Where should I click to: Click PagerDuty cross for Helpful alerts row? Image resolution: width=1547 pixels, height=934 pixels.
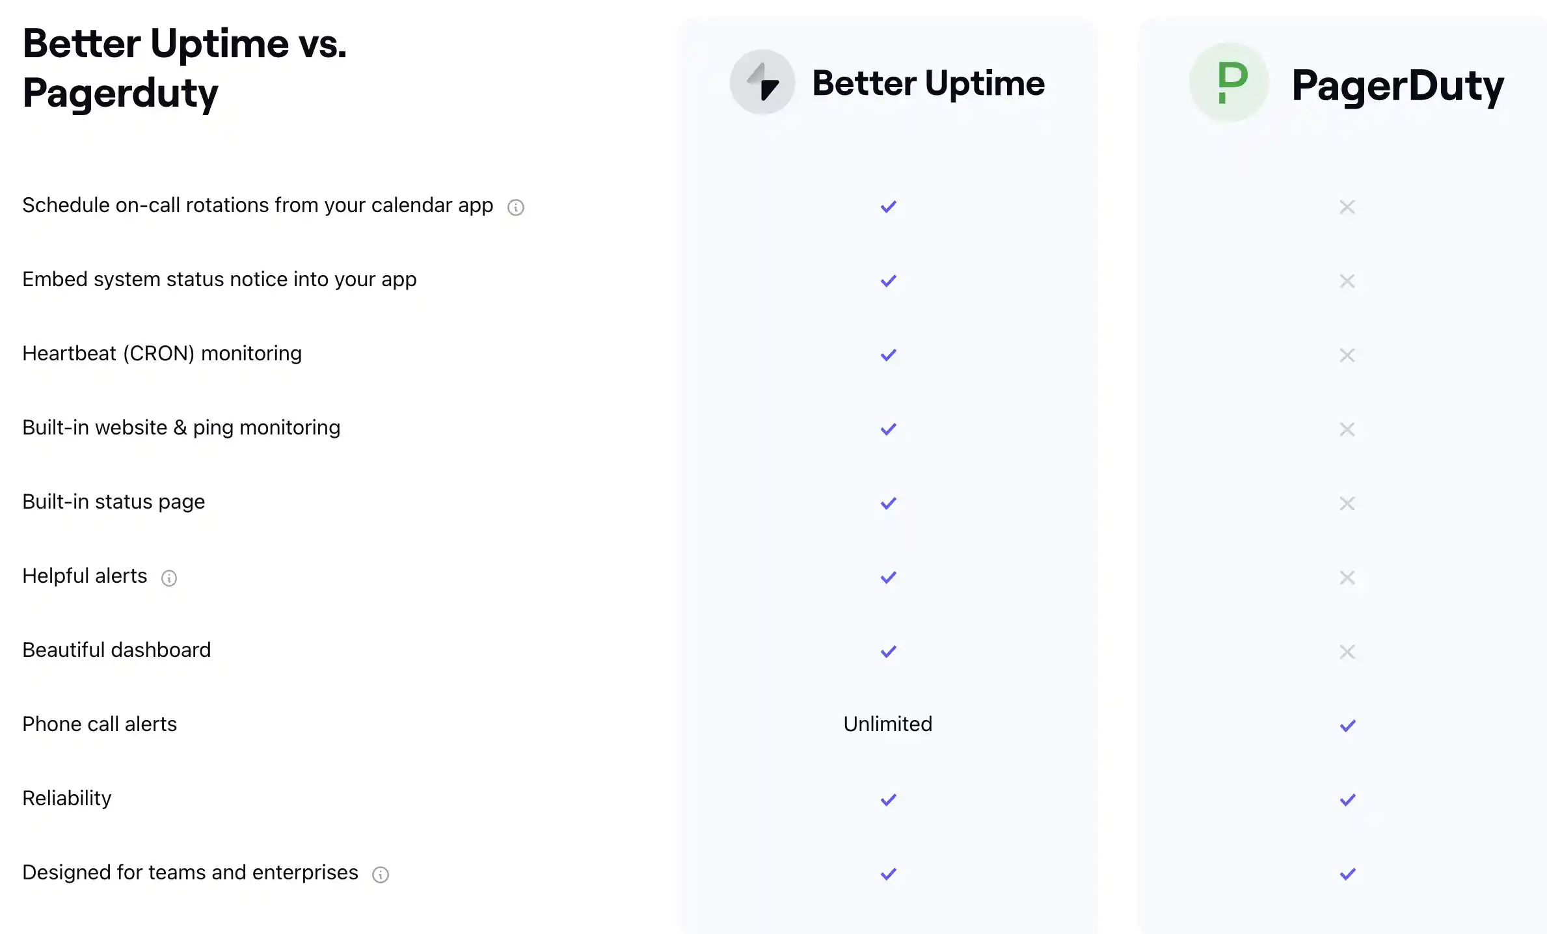(1347, 578)
